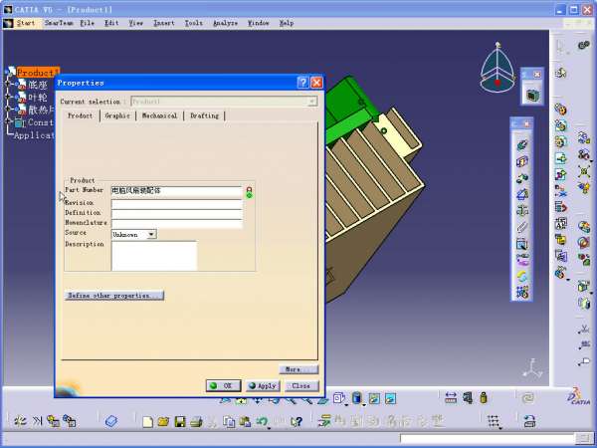597x448 pixels.
Task: Expand the Current selection combo box
Action: tap(312, 102)
